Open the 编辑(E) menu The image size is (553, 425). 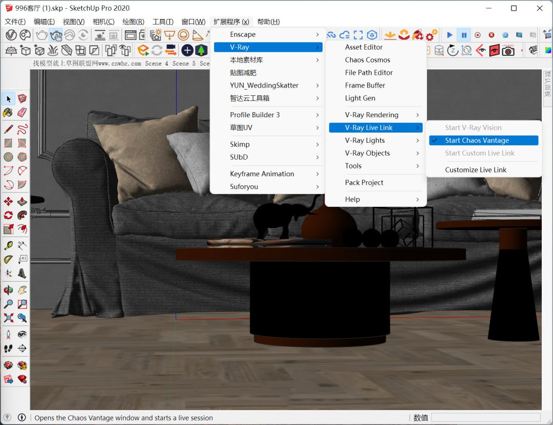click(x=45, y=22)
